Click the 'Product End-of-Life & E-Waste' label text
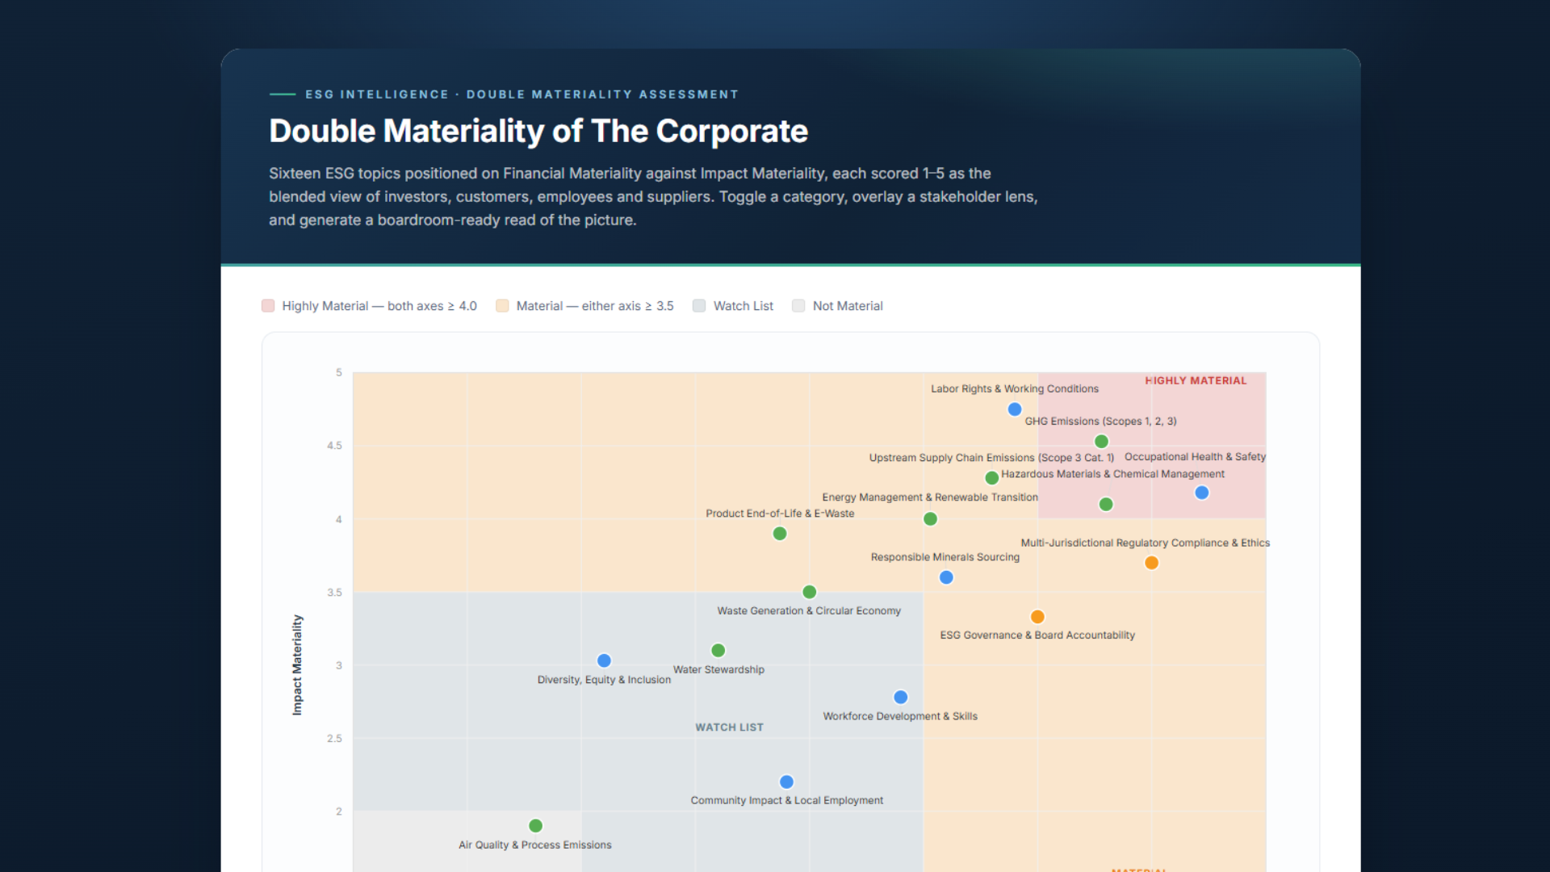 (x=780, y=514)
